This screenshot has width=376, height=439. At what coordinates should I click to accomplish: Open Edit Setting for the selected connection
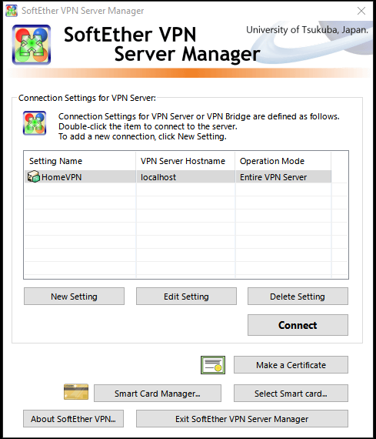coord(186,297)
